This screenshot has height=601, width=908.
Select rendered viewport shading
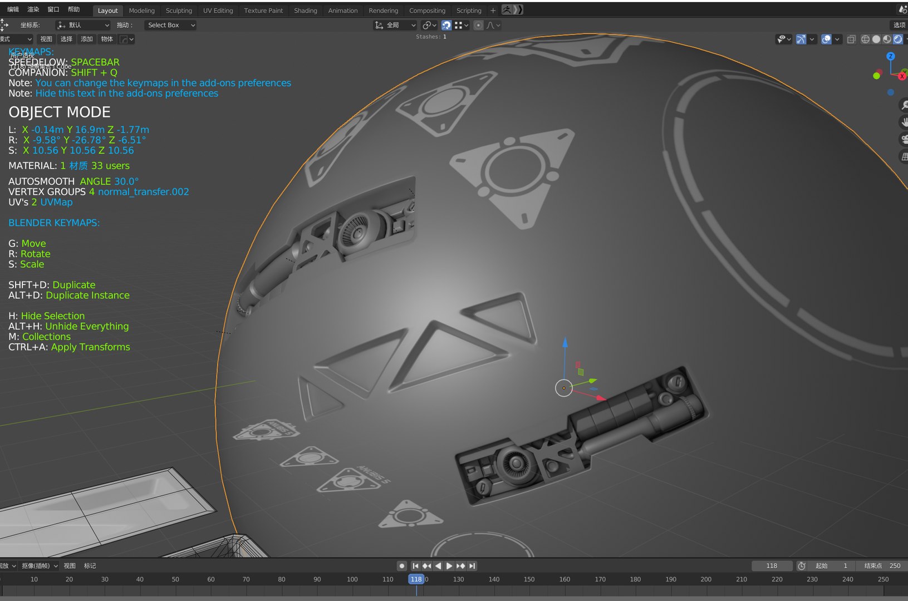pyautogui.click(x=897, y=39)
